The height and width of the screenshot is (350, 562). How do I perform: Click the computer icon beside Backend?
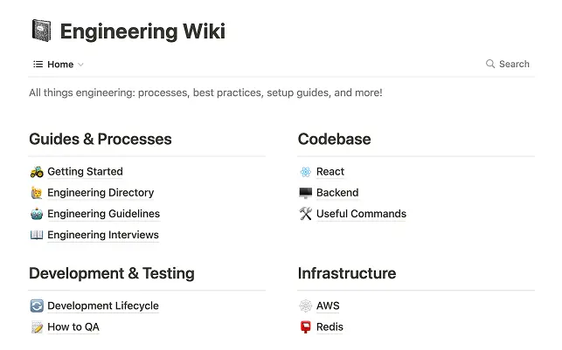pyautogui.click(x=305, y=193)
